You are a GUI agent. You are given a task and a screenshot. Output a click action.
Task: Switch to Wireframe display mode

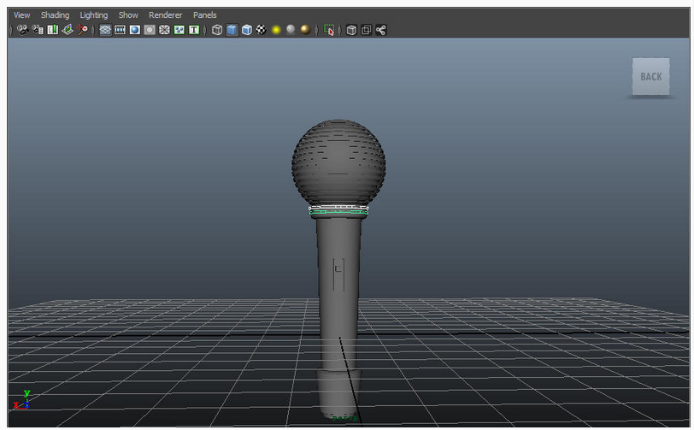(x=217, y=30)
